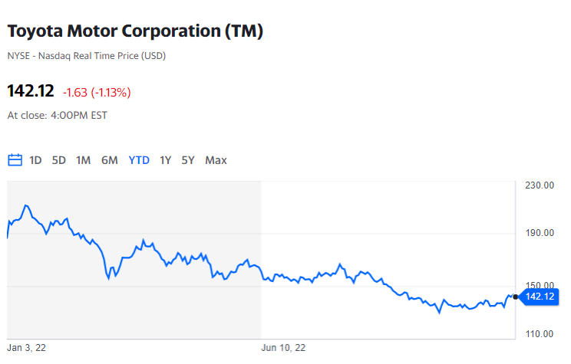Click the Jun 10, 22 date label
The height and width of the screenshot is (364, 571).
(x=284, y=347)
